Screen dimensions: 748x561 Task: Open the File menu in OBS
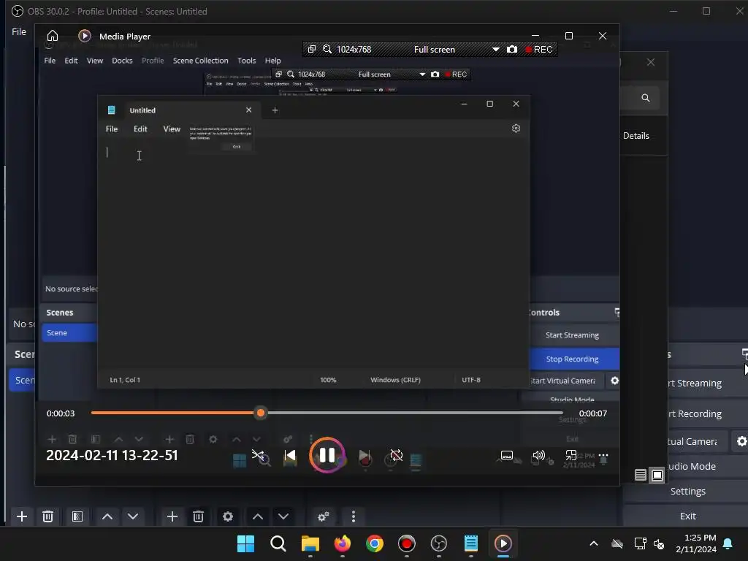19,32
